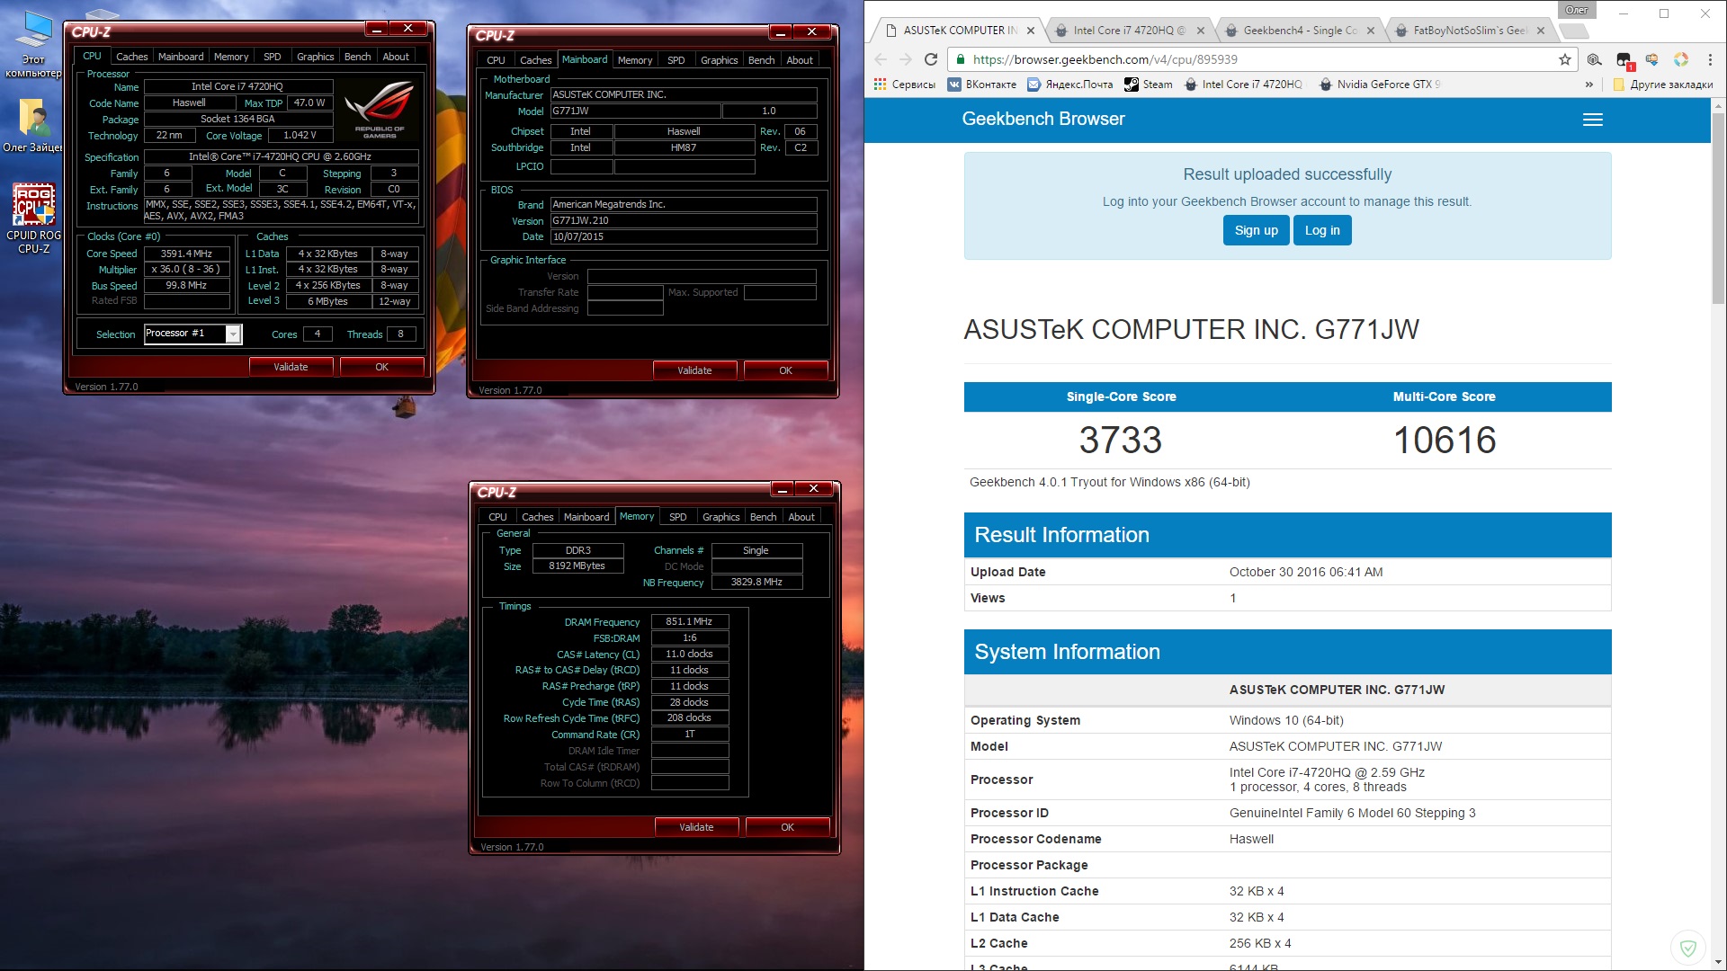Open About tab in the CPU-Z Memory window

801,517
